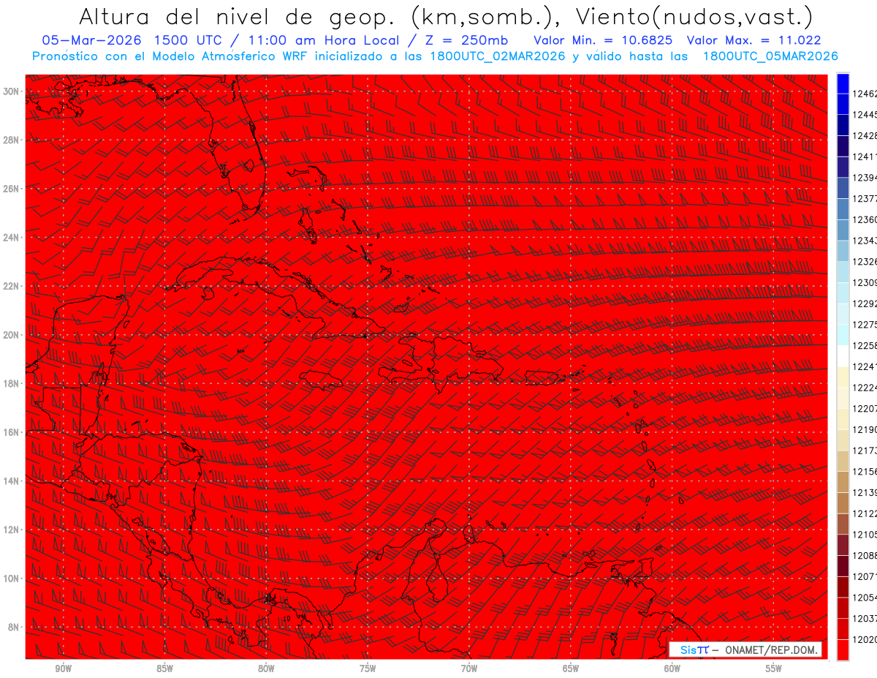The width and height of the screenshot is (877, 678).
Task: Click the 'SisTT - ONAMET/REP.DOM.' logo box
Action: click(745, 649)
